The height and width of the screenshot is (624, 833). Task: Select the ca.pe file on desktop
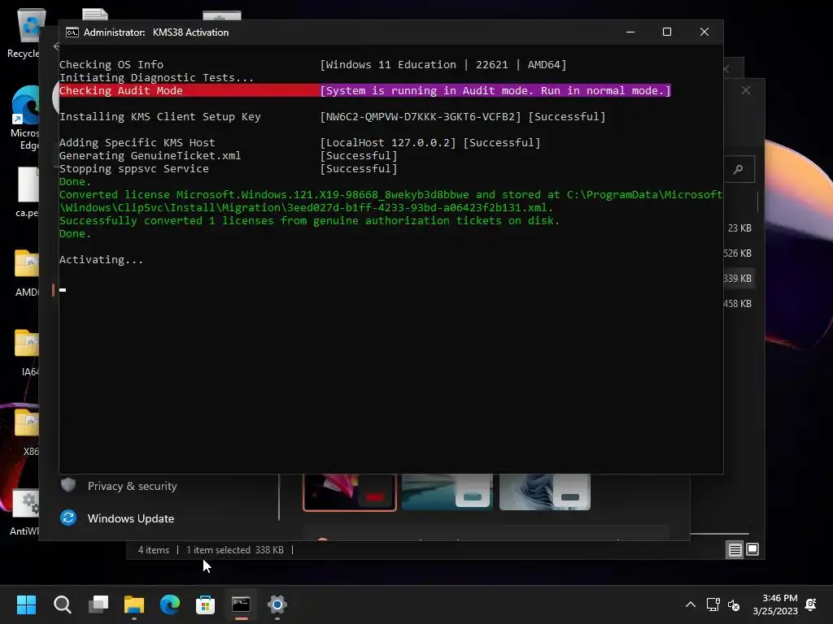pos(27,192)
